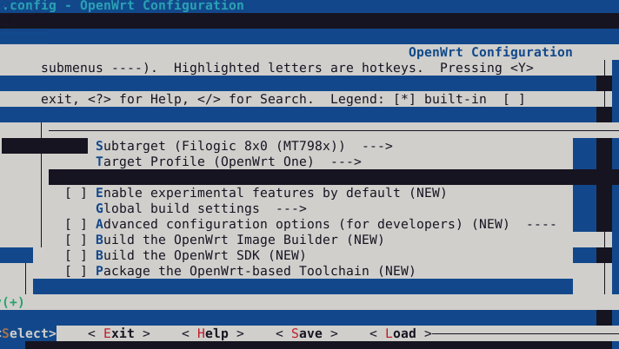Enable Build the OpenWrt SDK option
The image size is (619, 349).
pos(76,255)
